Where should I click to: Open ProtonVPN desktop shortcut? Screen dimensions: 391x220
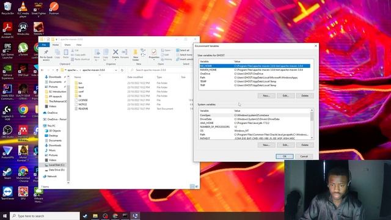pyautogui.click(x=7, y=152)
